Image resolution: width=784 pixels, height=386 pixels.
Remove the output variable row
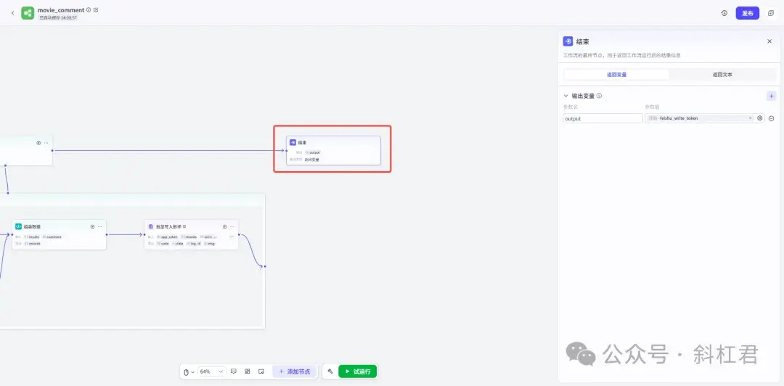click(x=772, y=118)
